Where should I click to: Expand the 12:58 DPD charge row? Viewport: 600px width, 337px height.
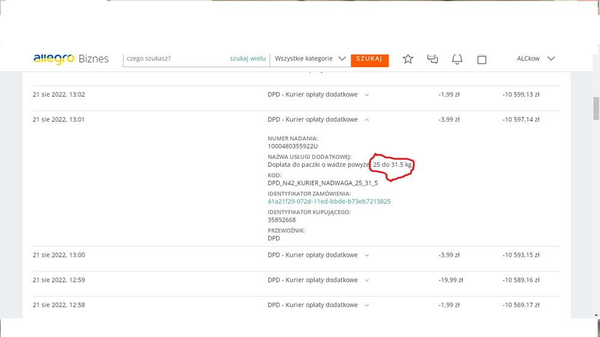(367, 305)
